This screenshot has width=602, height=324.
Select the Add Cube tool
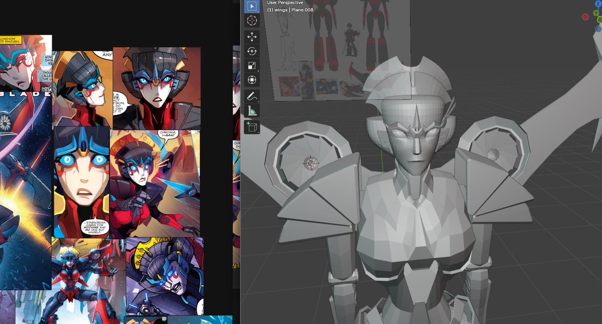[252, 127]
